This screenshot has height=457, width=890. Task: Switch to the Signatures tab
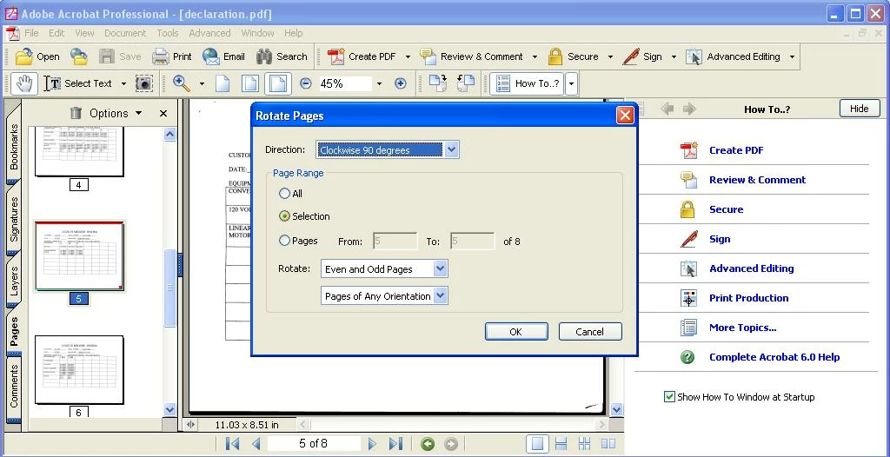point(14,219)
